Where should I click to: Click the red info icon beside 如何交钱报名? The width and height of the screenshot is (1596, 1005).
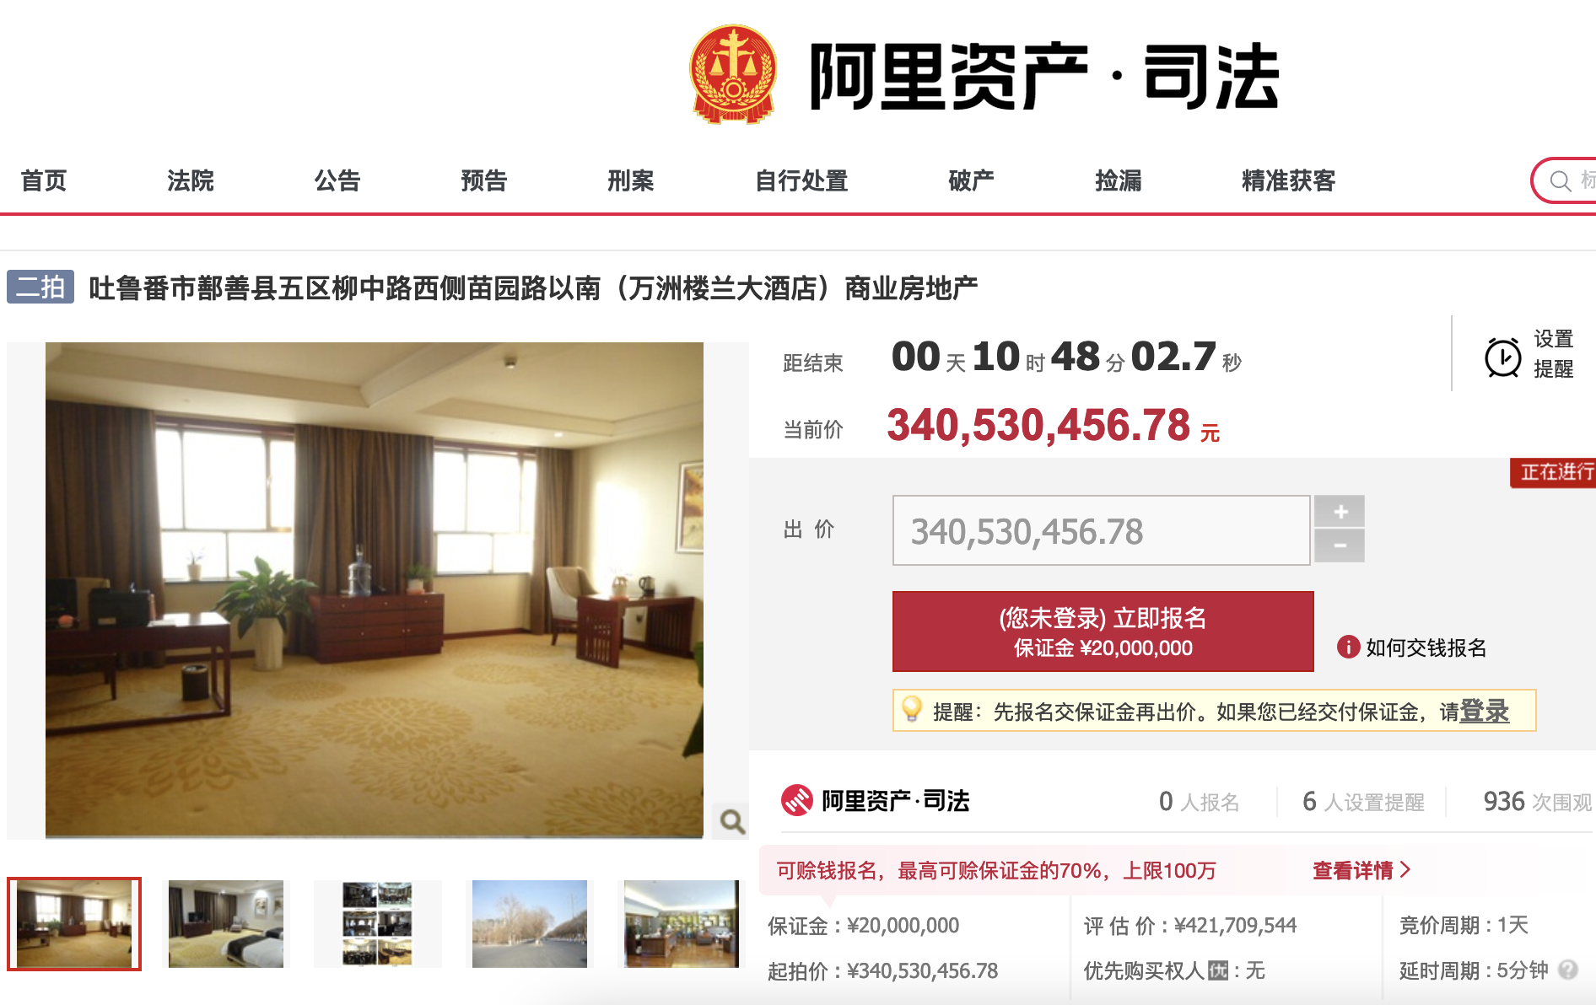[x=1348, y=647]
